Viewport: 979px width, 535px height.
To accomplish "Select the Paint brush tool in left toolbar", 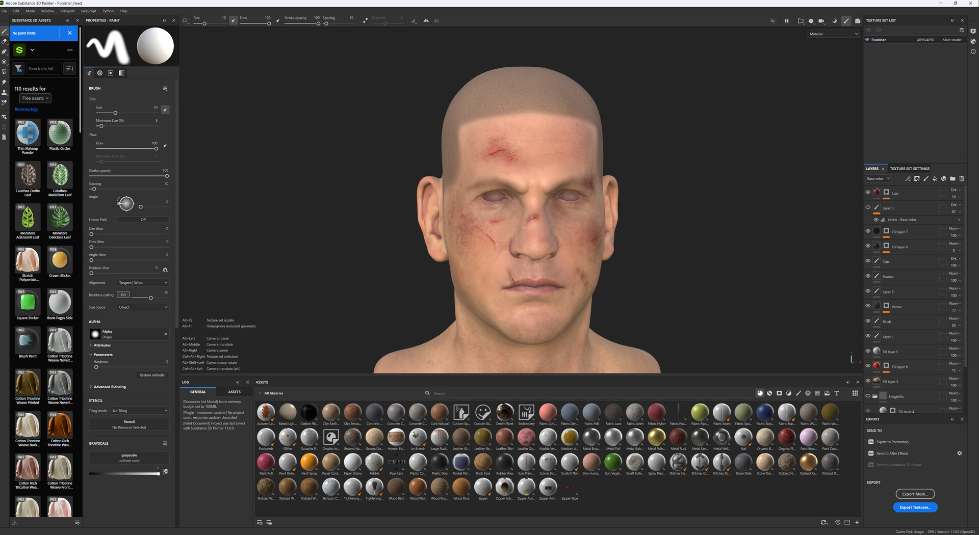I will 4,31.
